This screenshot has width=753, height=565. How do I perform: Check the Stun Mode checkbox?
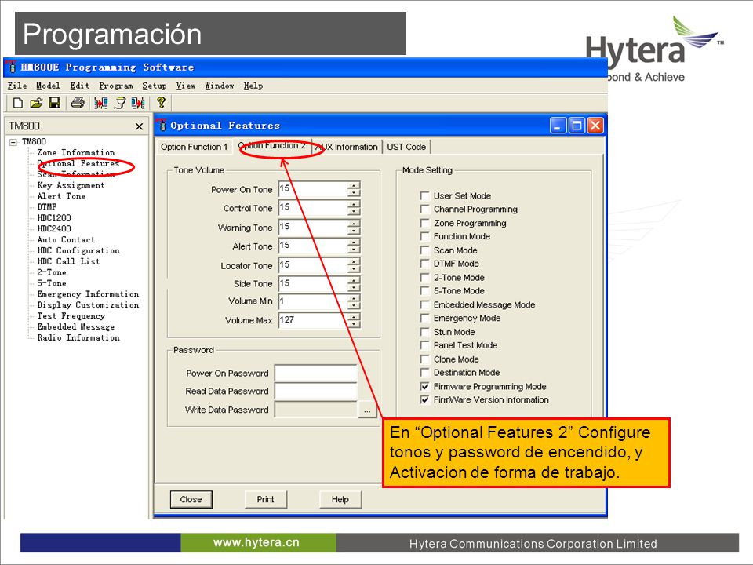424,332
